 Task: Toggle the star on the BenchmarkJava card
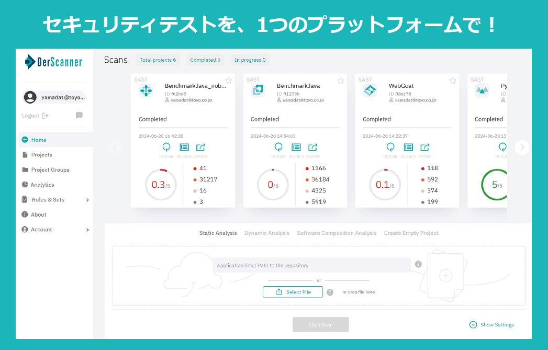(340, 80)
